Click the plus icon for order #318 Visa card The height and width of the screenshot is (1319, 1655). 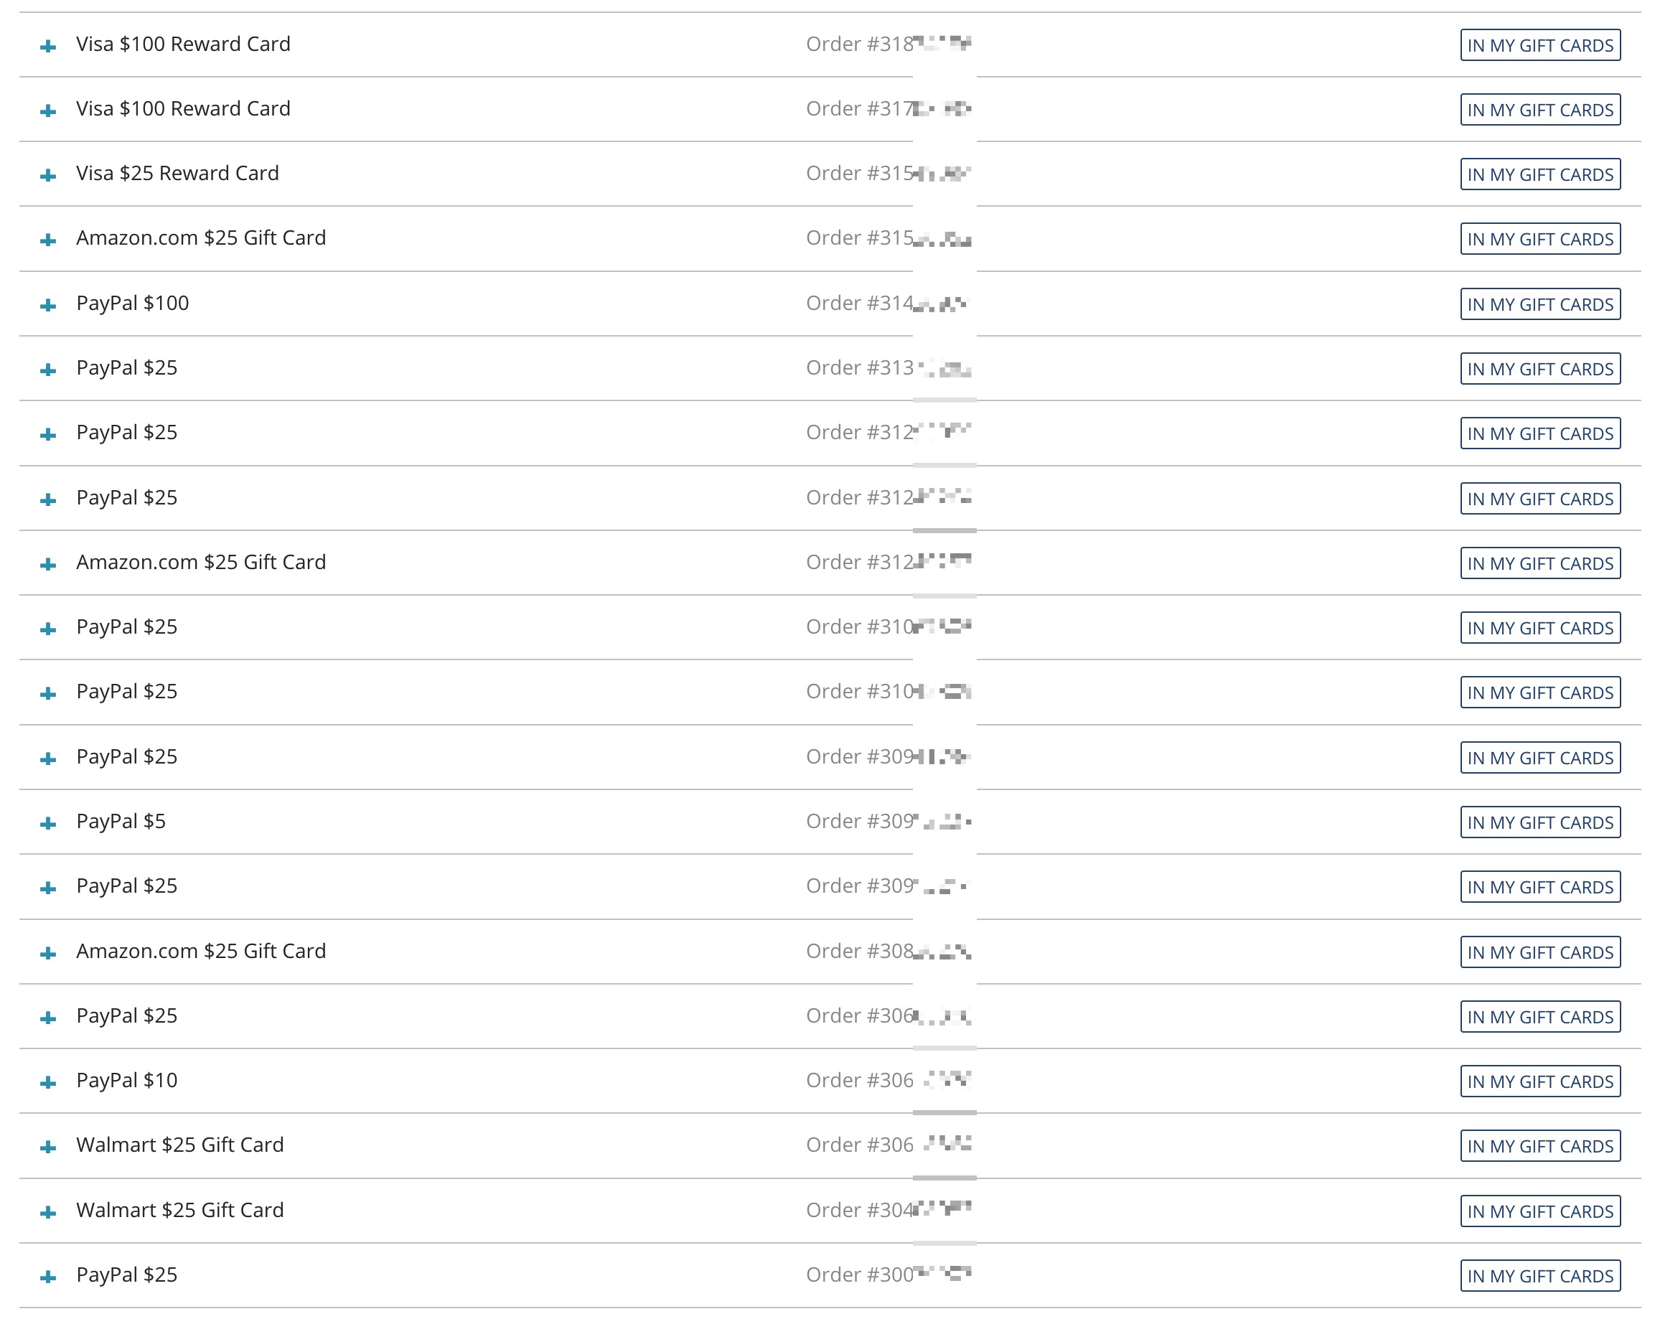[48, 47]
